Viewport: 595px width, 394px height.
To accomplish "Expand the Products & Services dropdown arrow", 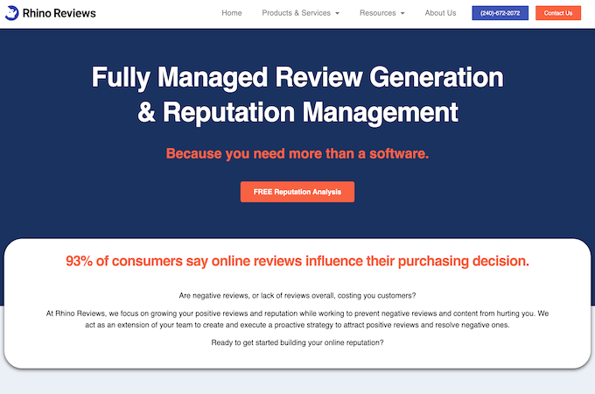I will (337, 13).
